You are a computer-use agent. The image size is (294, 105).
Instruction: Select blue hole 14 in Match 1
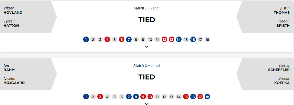(x=179, y=40)
